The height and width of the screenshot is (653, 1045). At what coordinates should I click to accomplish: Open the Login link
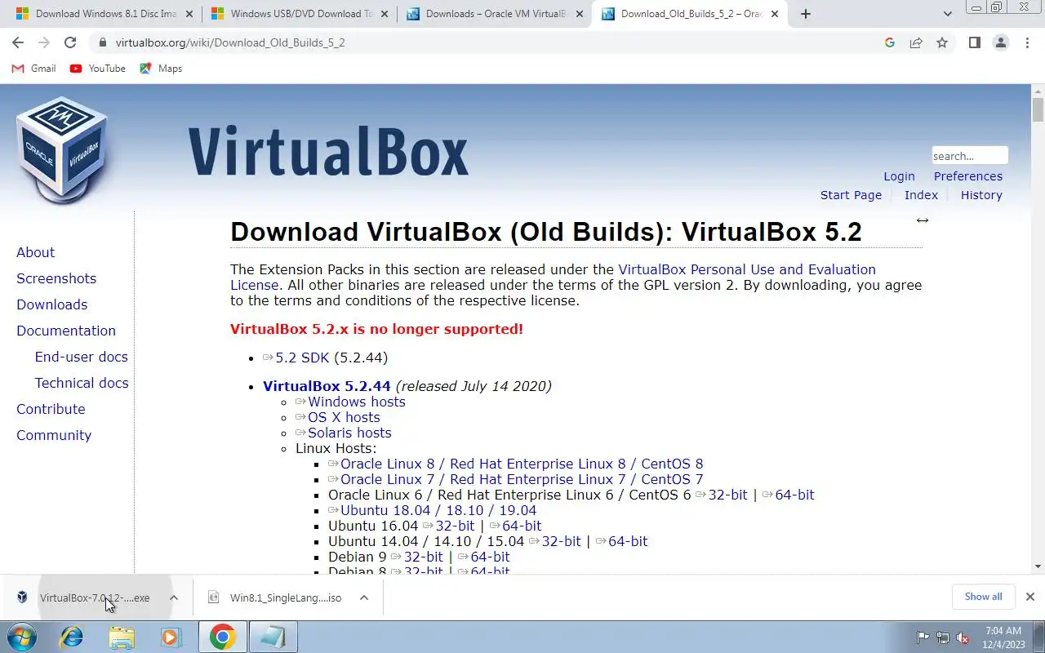[899, 176]
